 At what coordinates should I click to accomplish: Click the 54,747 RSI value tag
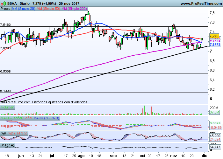(215, 147)
